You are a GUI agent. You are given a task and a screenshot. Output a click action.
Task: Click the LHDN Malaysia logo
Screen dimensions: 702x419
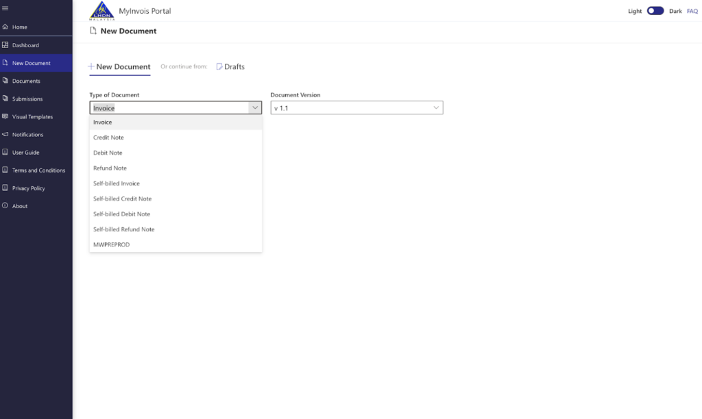103,11
